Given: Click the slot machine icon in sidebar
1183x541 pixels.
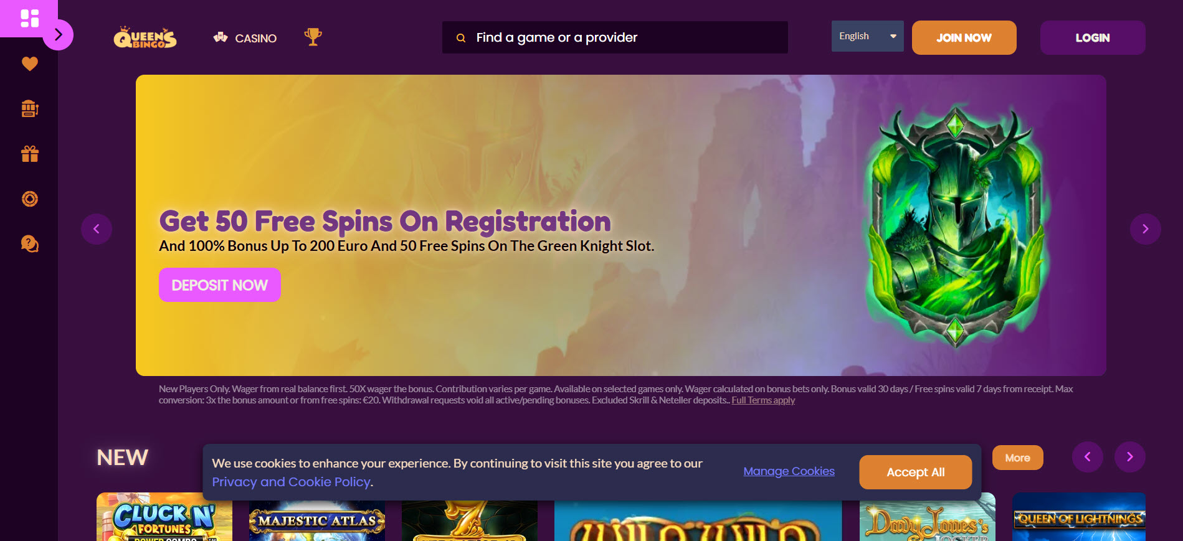Looking at the screenshot, I should 29,108.
